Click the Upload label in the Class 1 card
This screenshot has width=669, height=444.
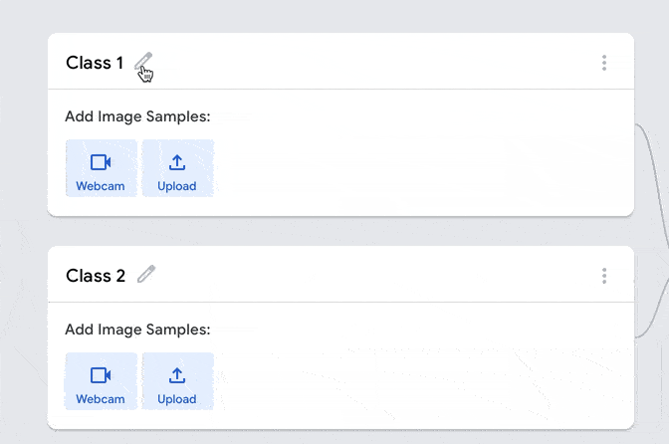point(177,186)
